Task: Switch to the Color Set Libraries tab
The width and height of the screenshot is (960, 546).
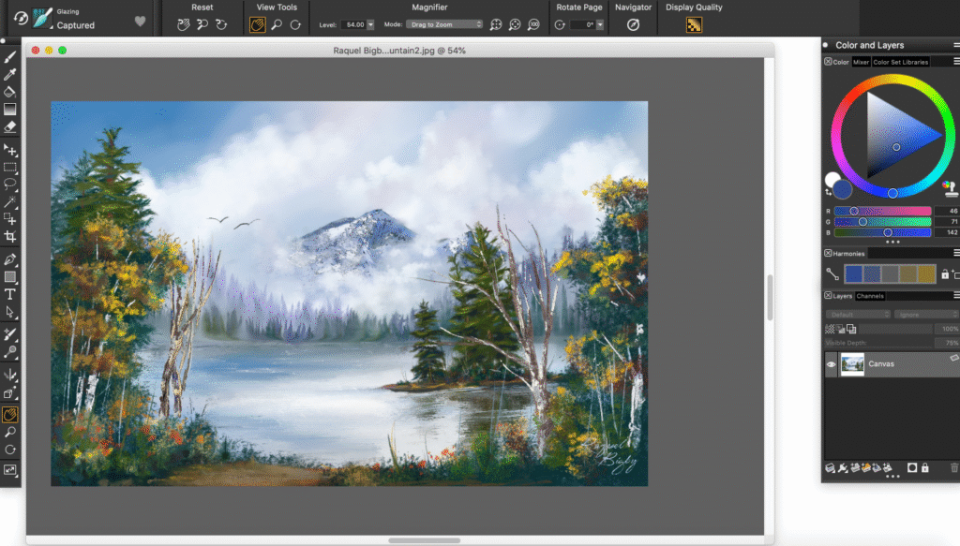Action: (x=901, y=62)
